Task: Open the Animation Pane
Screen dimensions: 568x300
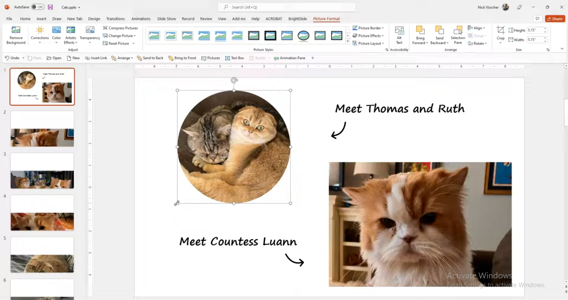Action: click(x=290, y=58)
